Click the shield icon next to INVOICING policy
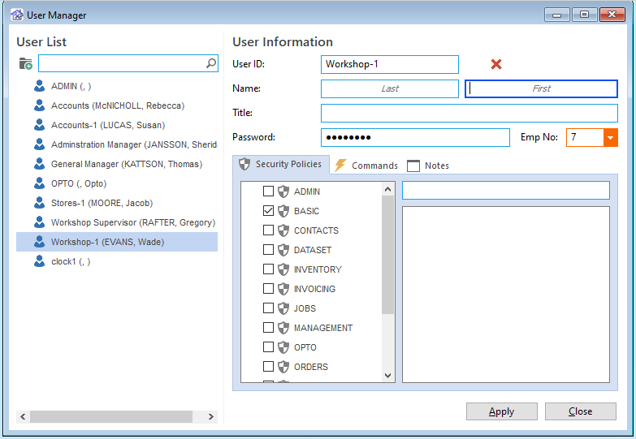 [283, 289]
